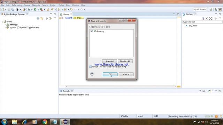Click Link with Editor in Package Explorer
The width and height of the screenshot is (223, 125).
(42, 18)
